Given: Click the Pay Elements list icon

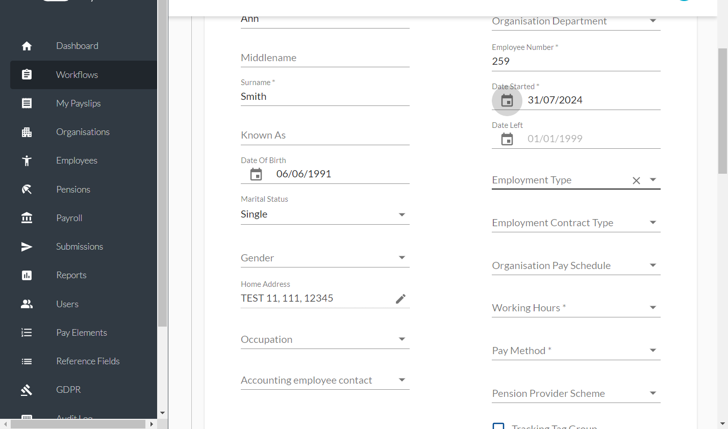Looking at the screenshot, I should [27, 333].
